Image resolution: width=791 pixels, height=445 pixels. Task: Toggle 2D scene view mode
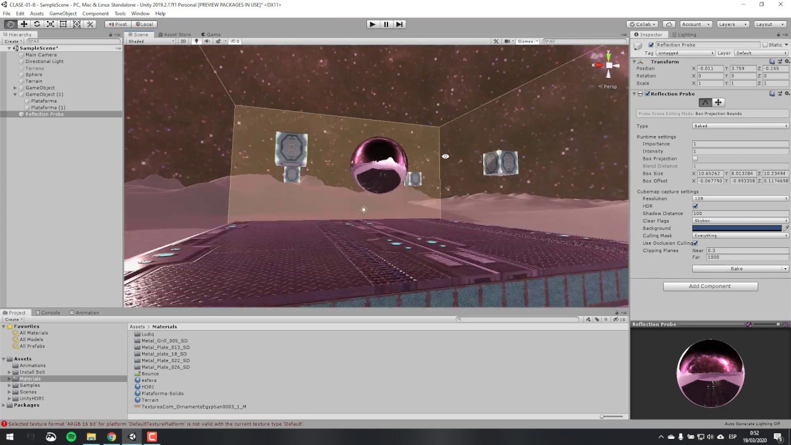(183, 41)
